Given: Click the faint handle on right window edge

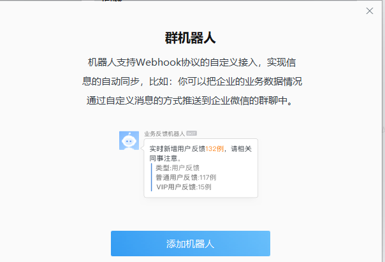Looking at the screenshot, I should [384, 129].
